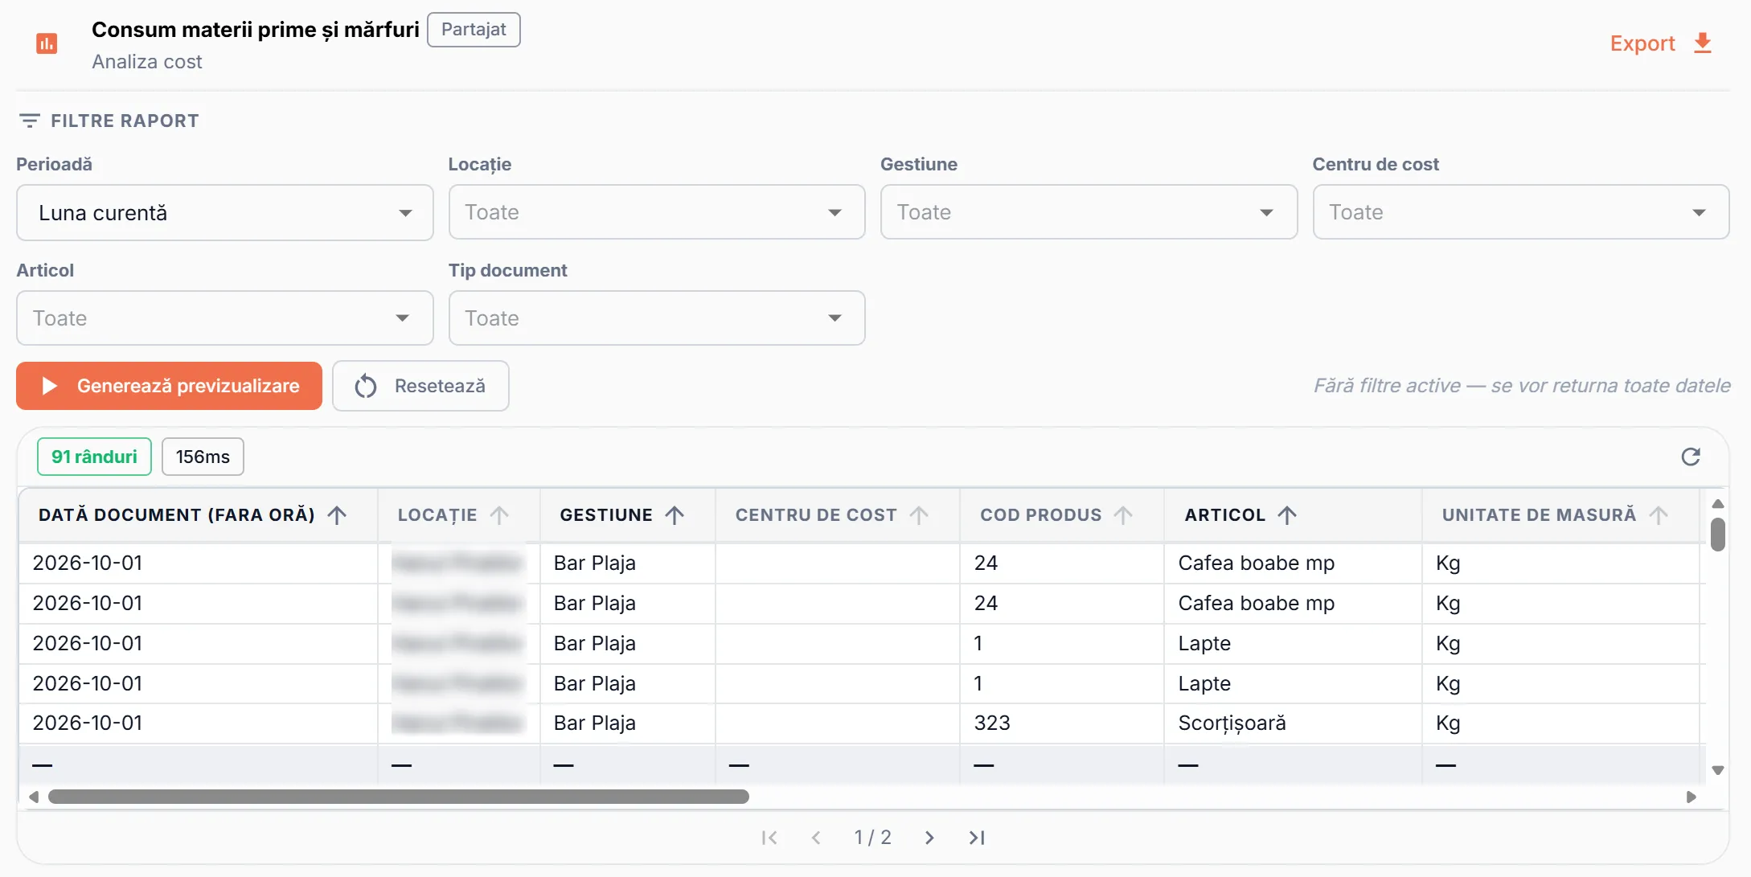Expand the Articol filter dropdown
This screenshot has width=1751, height=877.
(224, 318)
